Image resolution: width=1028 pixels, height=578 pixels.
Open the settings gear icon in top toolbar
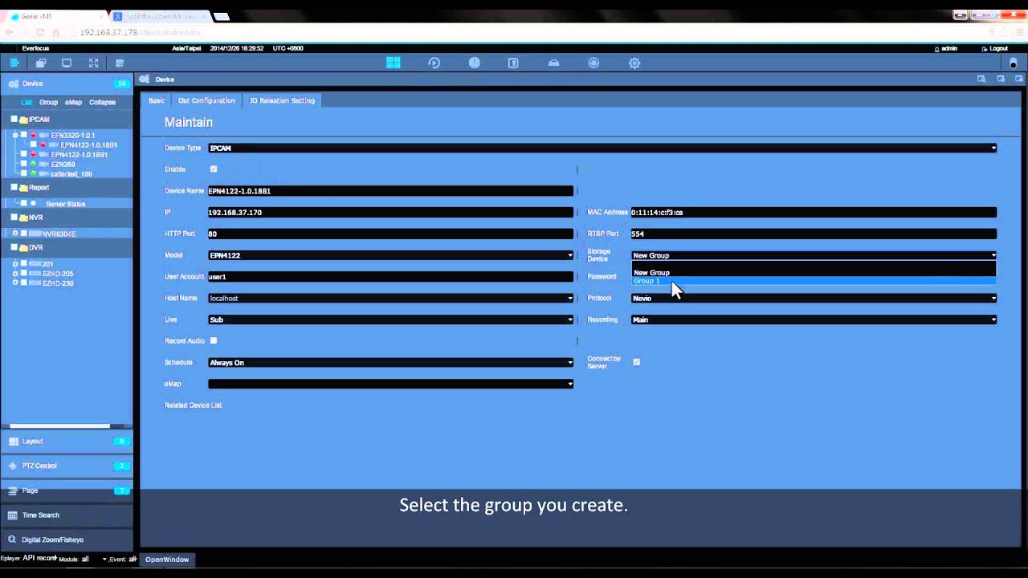point(634,63)
